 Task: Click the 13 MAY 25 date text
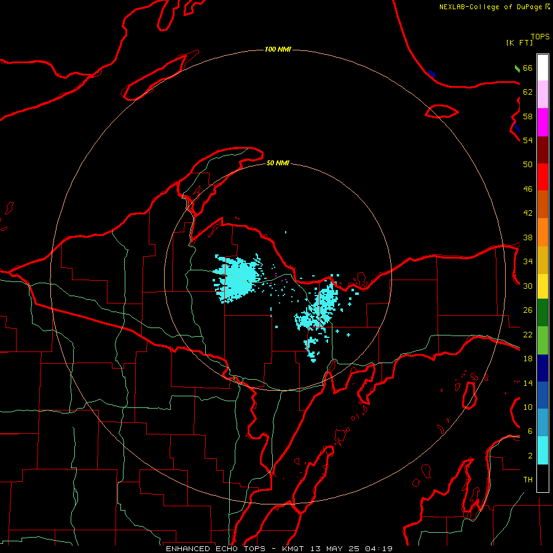335,549
